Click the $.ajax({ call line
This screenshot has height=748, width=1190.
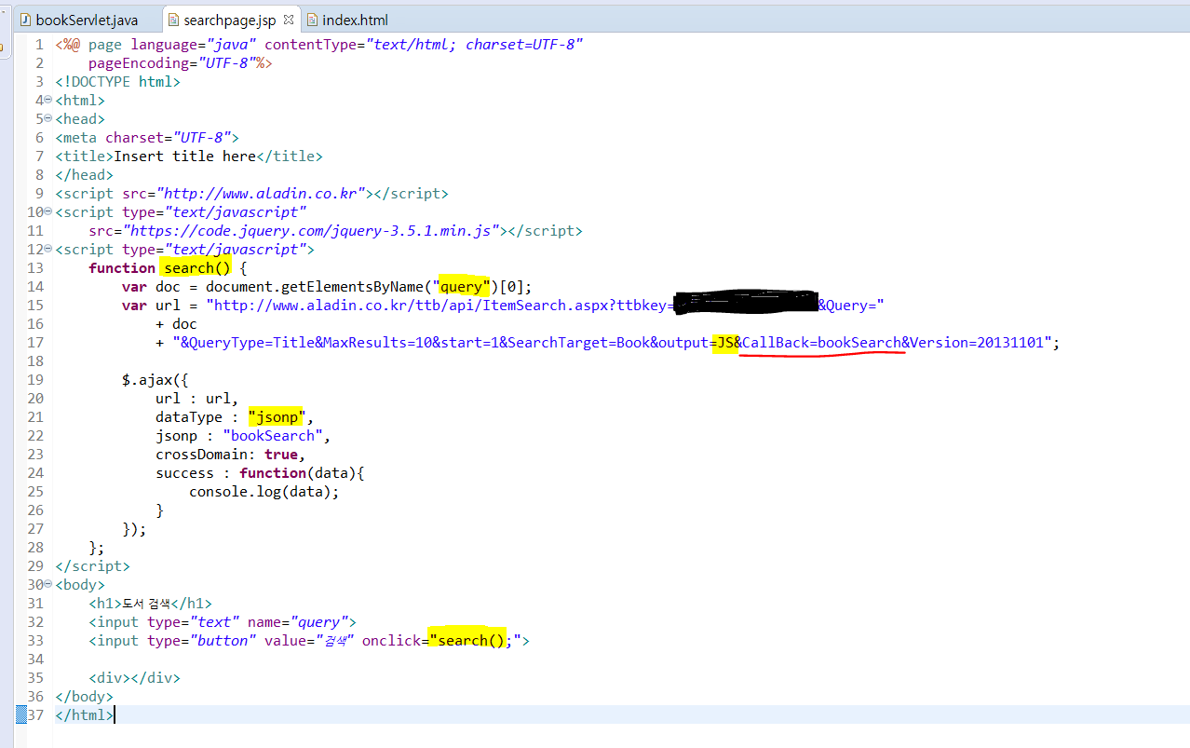pos(155,380)
